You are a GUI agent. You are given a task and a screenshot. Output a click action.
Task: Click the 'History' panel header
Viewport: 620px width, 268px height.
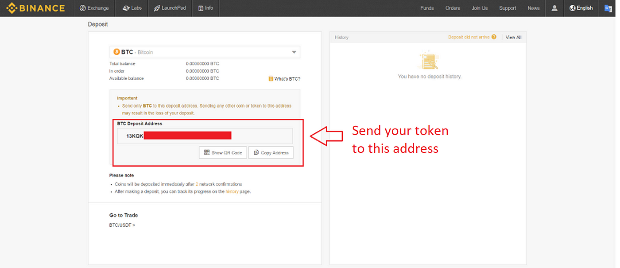point(341,37)
